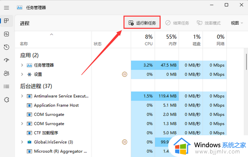Click the 应用 (2) group header
This screenshot has height=157, width=248.
point(29,55)
